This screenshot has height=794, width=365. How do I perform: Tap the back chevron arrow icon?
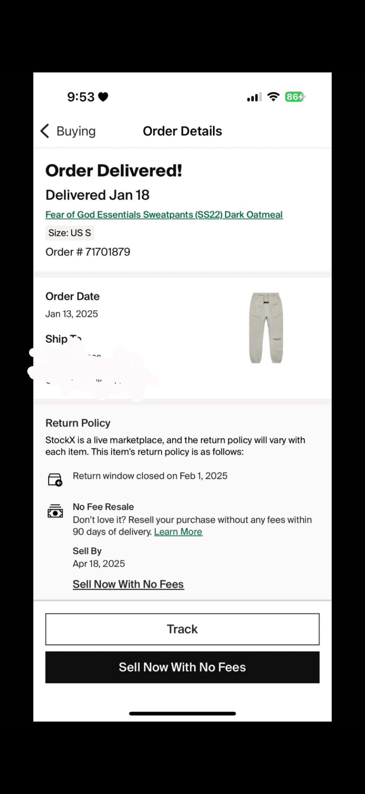click(45, 131)
